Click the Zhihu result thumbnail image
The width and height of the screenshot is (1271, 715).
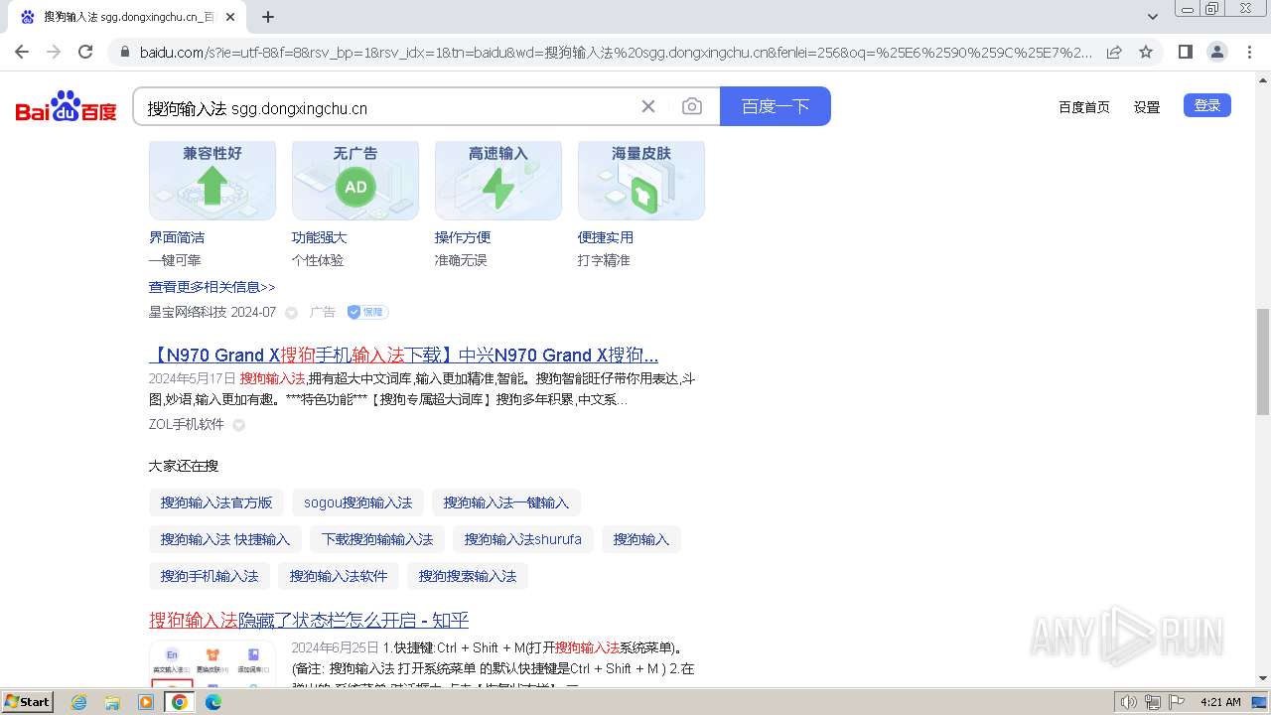[212, 663]
